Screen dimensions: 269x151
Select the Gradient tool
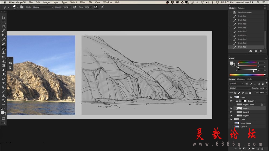pyautogui.click(x=3, y=65)
